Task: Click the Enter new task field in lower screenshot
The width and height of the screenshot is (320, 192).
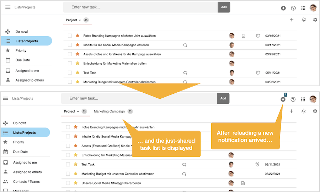Action: 139,98
